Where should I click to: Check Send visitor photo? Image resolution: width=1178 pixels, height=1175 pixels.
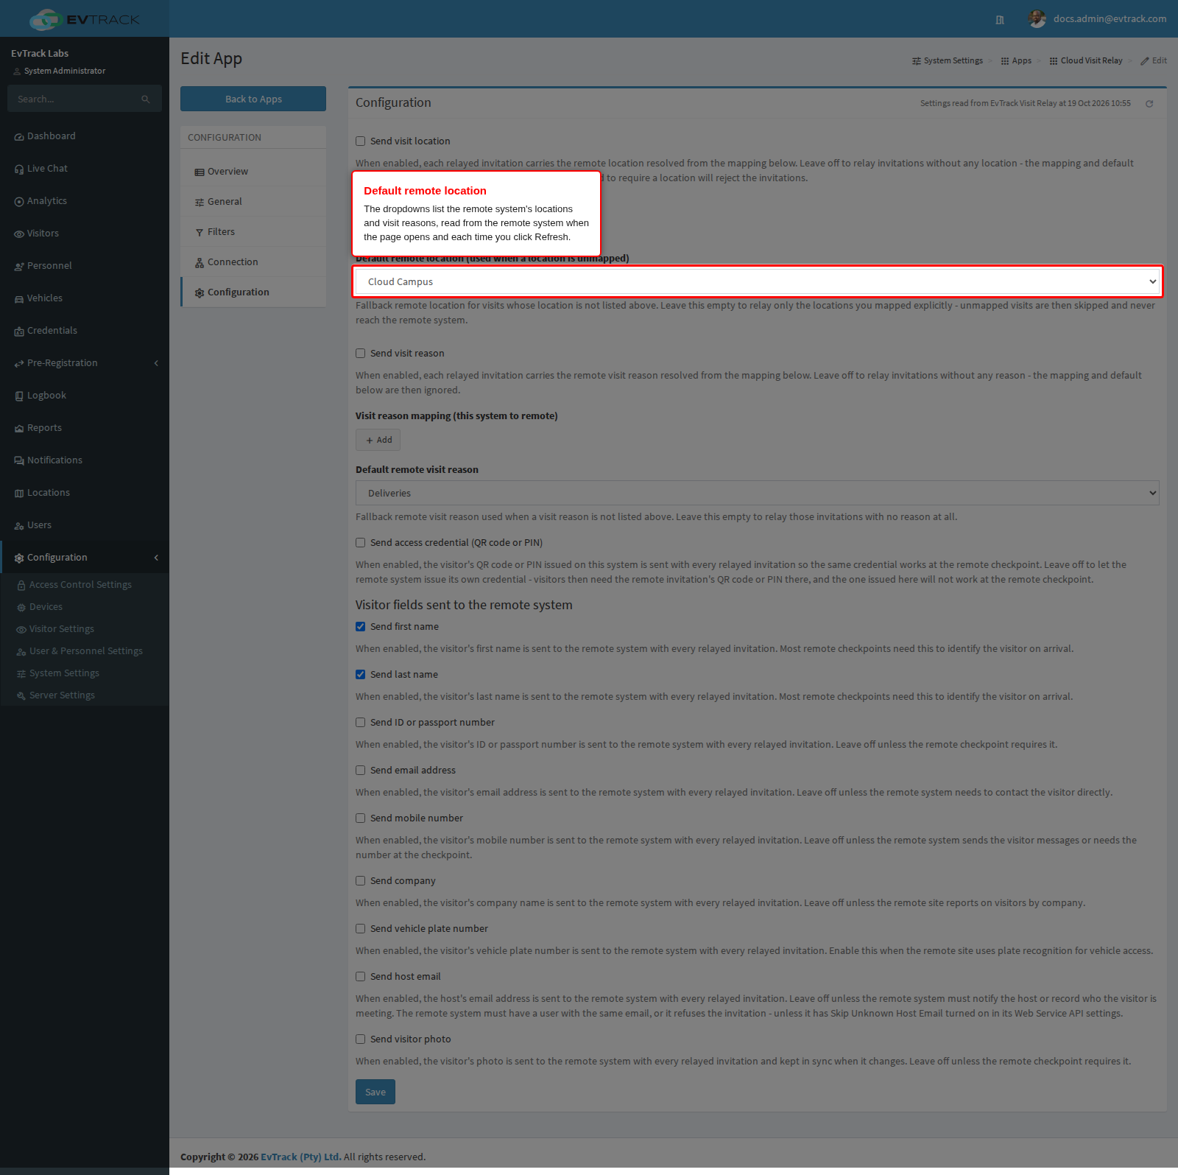(361, 1039)
